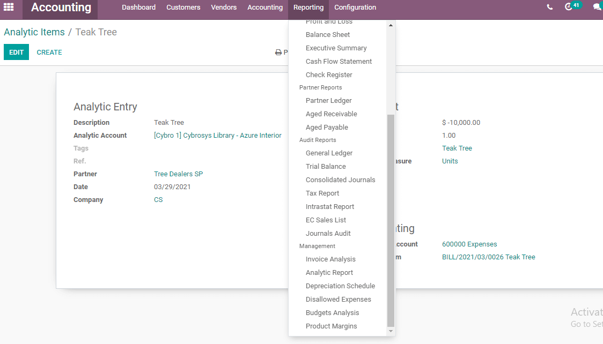Viewport: 603px width, 344px height.
Task: Open Cash Flow Statement
Action: (339, 62)
